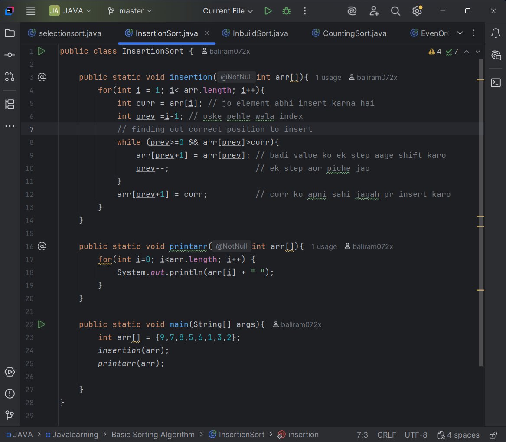506x442 pixels.
Task: Open more run actions menu
Action: [305, 11]
